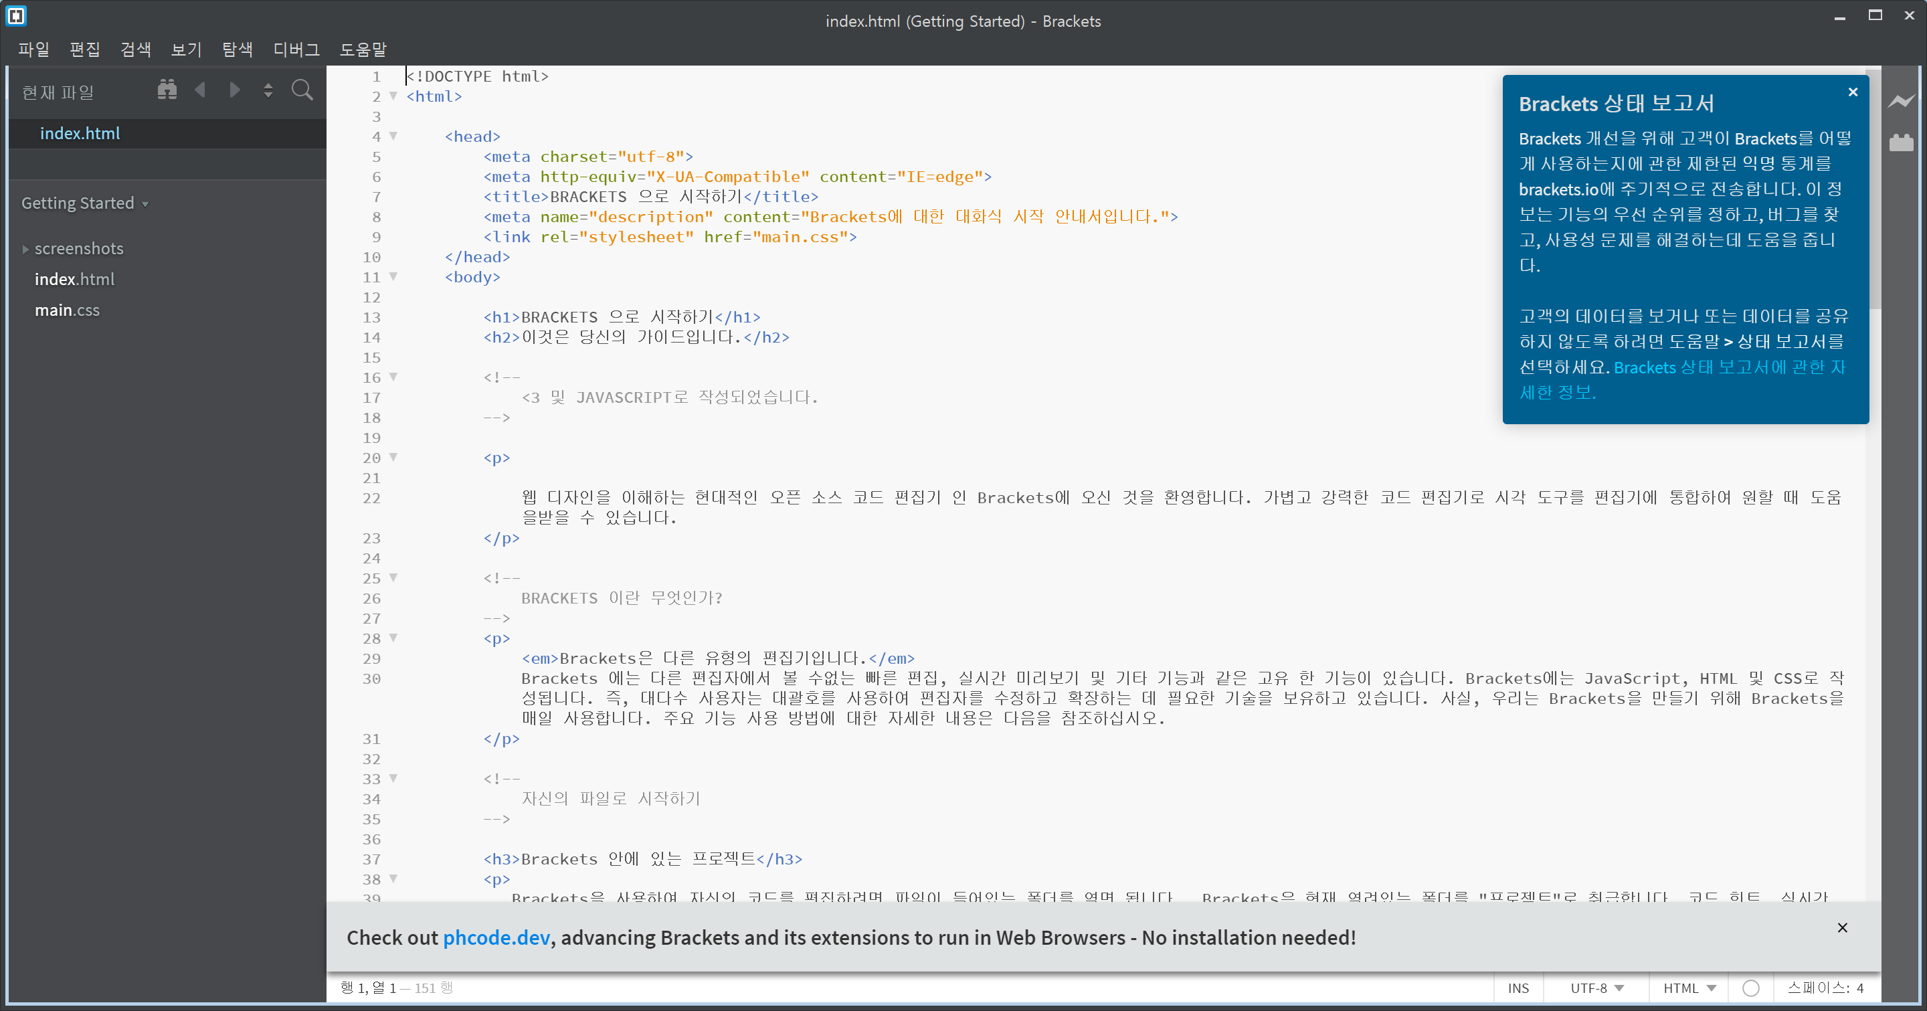The width and height of the screenshot is (1927, 1011).
Task: Go to previous document with left arrow
Action: click(200, 90)
